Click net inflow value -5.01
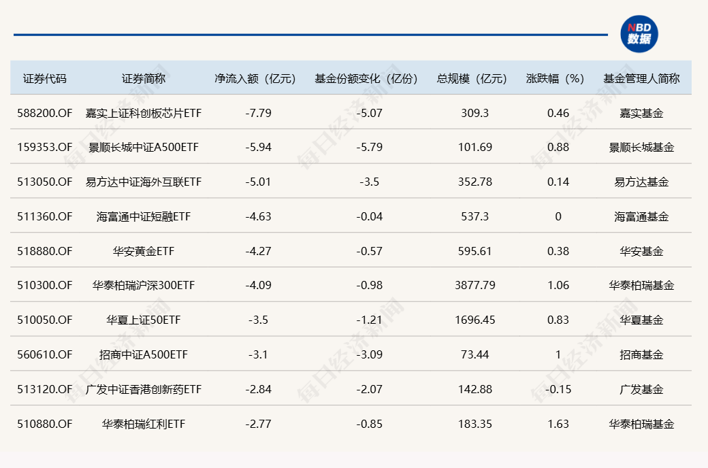The image size is (708, 468). [x=258, y=182]
